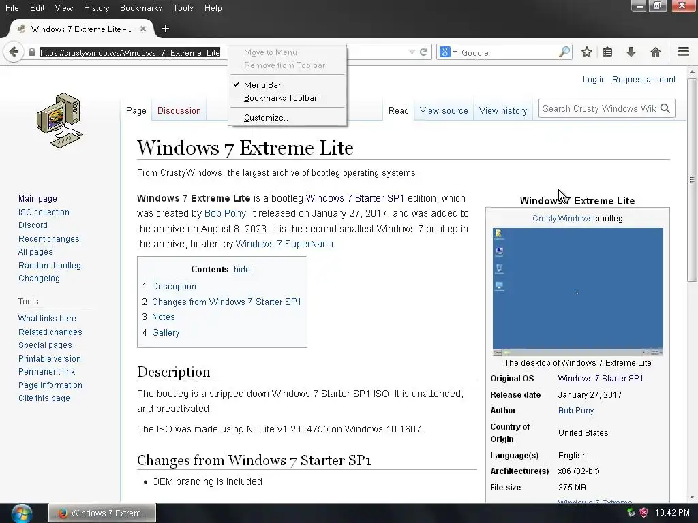Click the wiki search magnifier icon
698x523 pixels.
tap(665, 108)
